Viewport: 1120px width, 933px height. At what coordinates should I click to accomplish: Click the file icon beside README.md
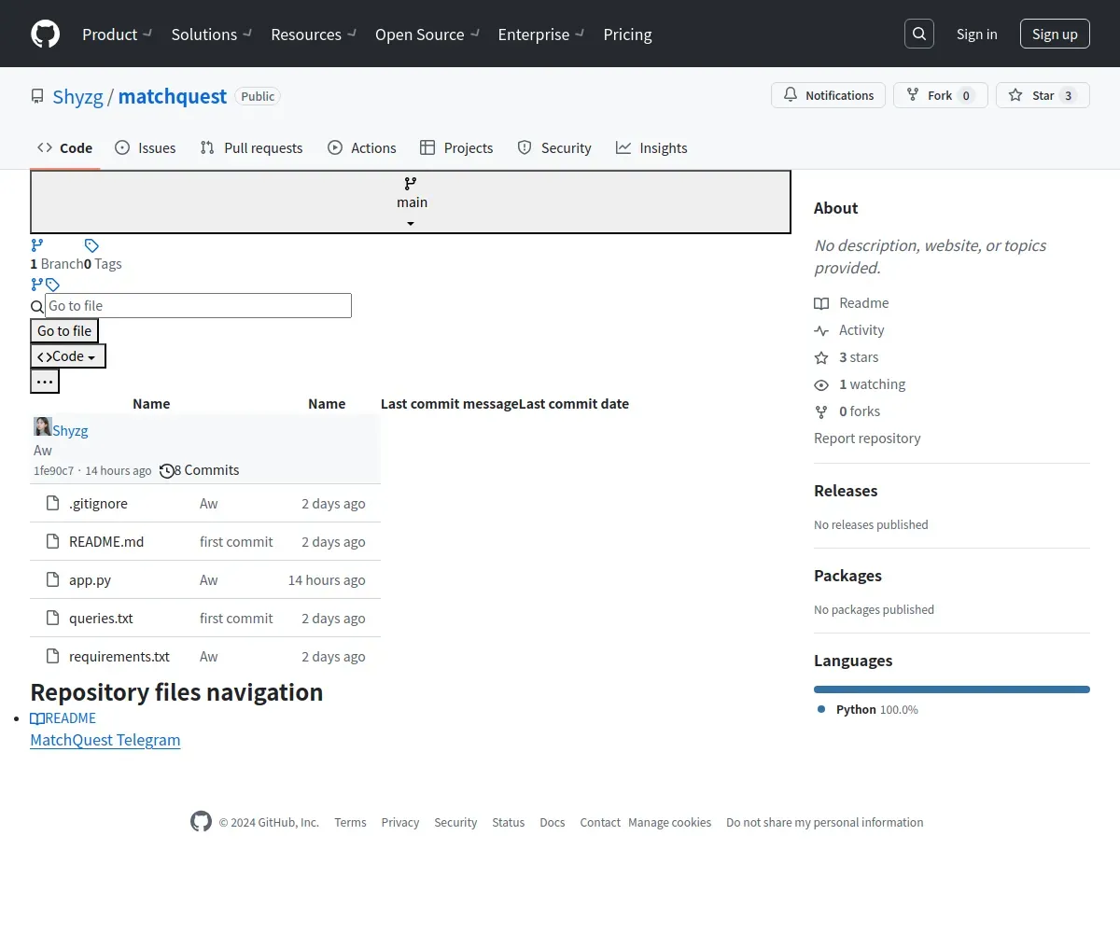[53, 541]
